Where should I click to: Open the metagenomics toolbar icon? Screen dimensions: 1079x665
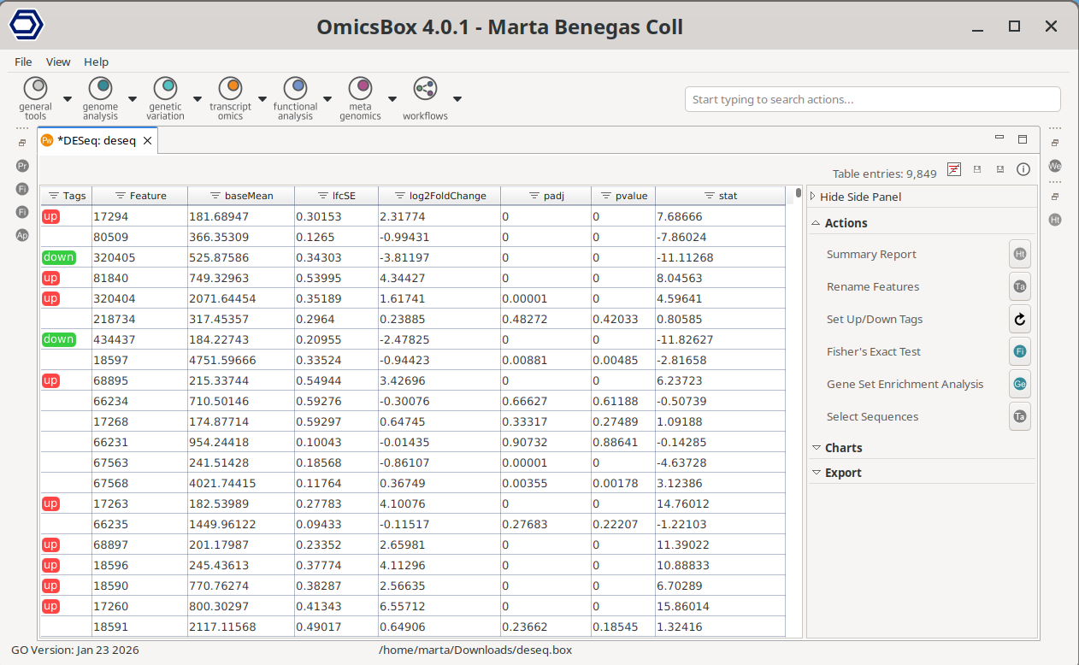[x=361, y=88]
